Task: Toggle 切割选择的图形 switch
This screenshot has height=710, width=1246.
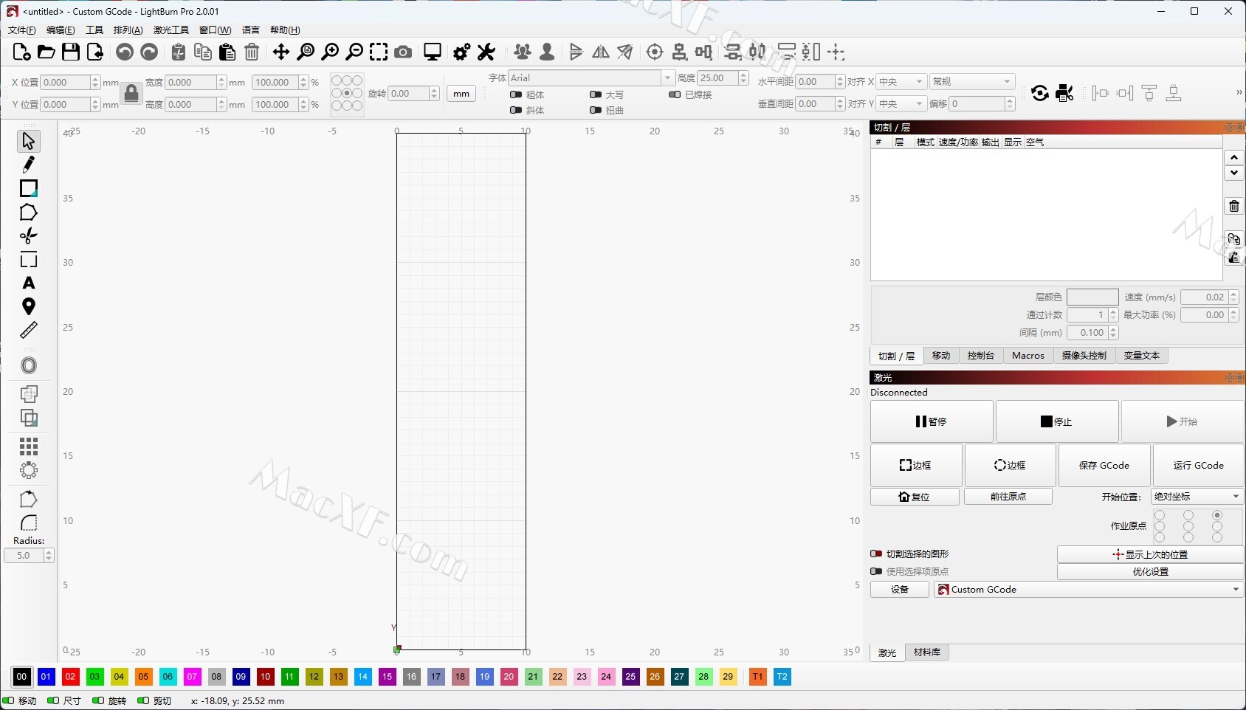Action: click(x=876, y=554)
